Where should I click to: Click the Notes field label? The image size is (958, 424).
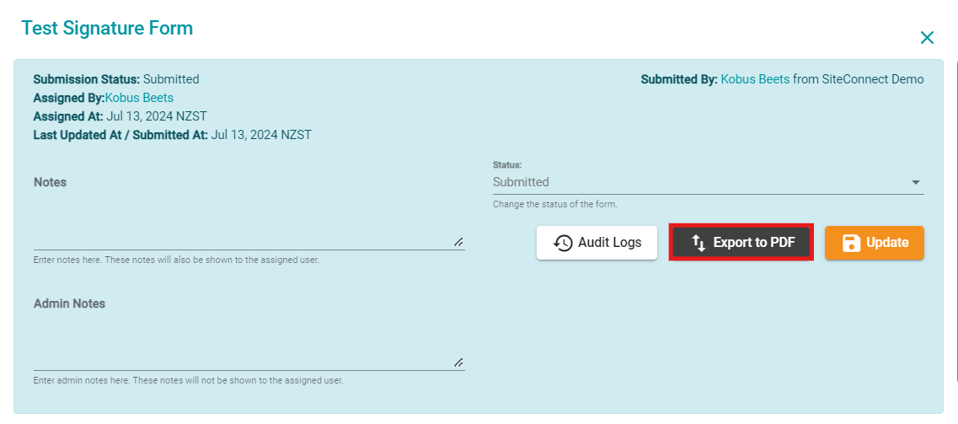(50, 182)
